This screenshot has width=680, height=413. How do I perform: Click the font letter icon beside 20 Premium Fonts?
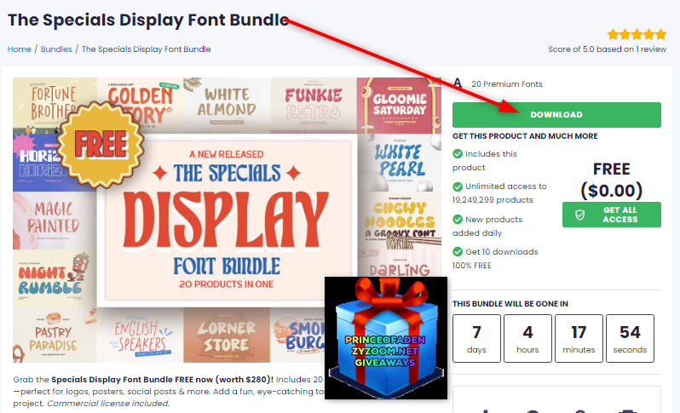click(458, 83)
